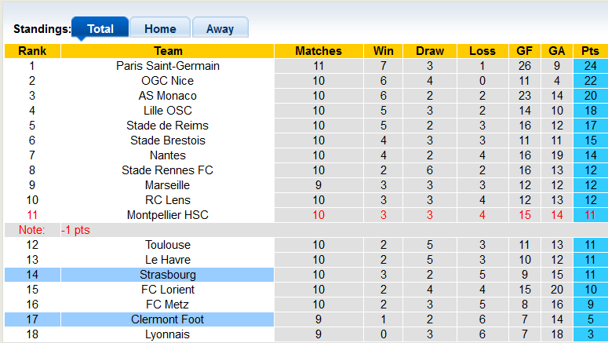Screen dimensions: 608x343
Task: Open Stade de Reims team link
Action: (167, 126)
